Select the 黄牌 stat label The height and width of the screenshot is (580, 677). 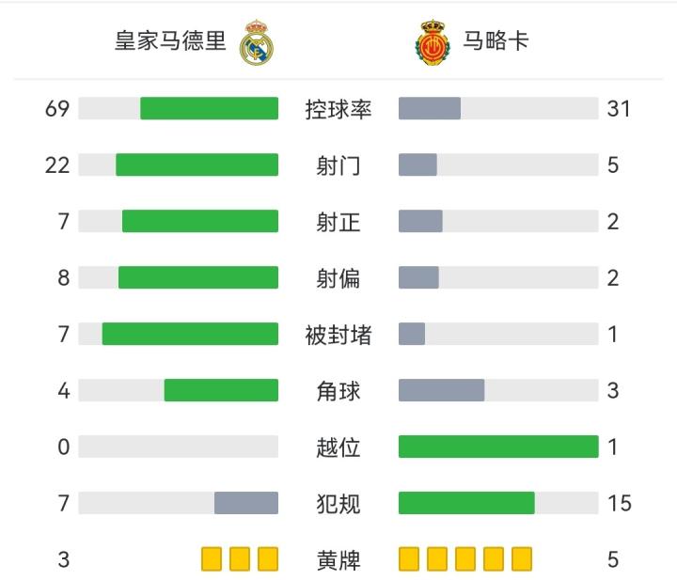click(338, 560)
